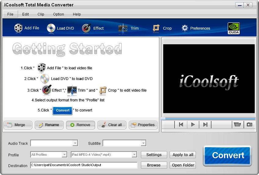Open the File menu

(10, 14)
